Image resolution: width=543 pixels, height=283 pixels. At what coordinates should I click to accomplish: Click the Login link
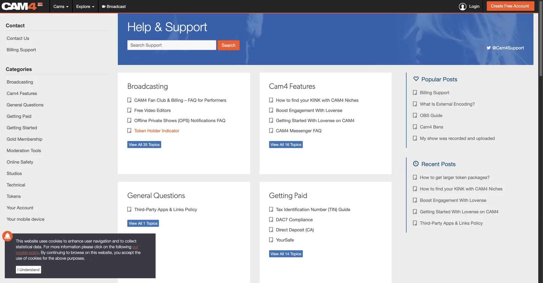[474, 6]
